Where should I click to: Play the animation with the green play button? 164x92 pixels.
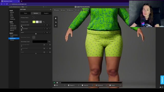tap(54, 83)
